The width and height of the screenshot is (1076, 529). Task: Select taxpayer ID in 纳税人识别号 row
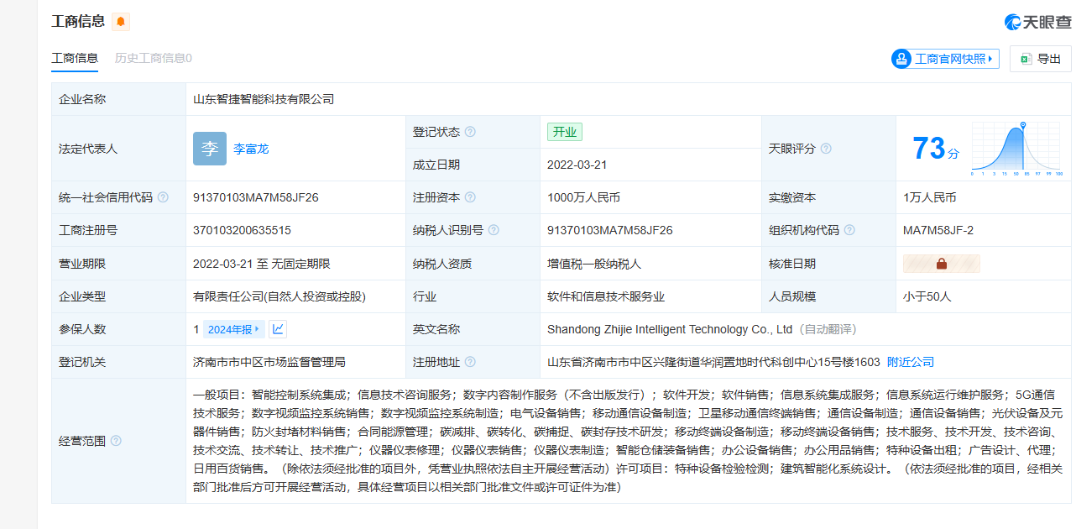[610, 230]
